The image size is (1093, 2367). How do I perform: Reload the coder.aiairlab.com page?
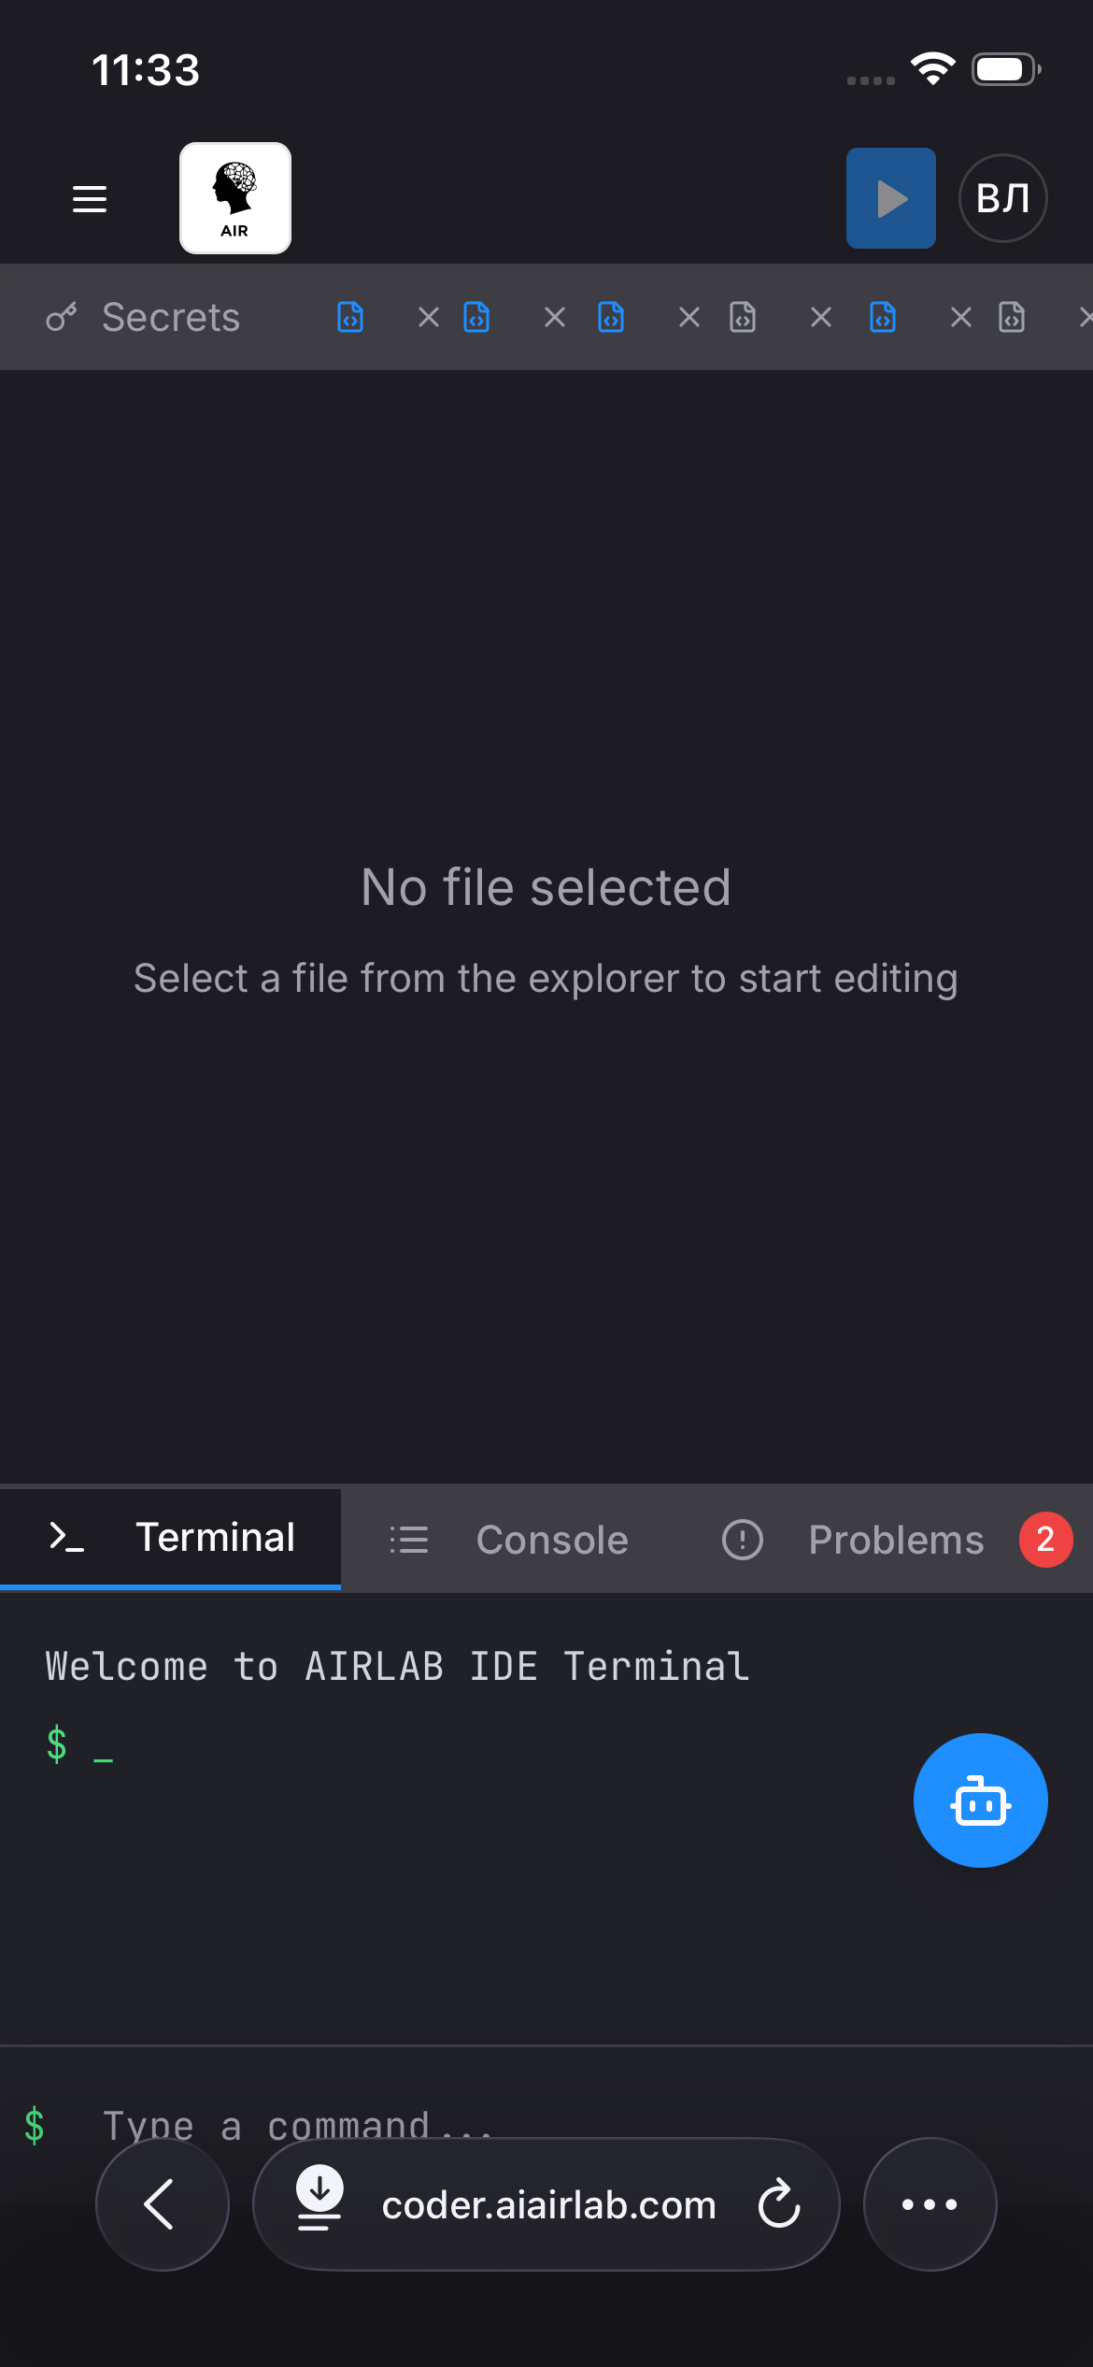(779, 2204)
